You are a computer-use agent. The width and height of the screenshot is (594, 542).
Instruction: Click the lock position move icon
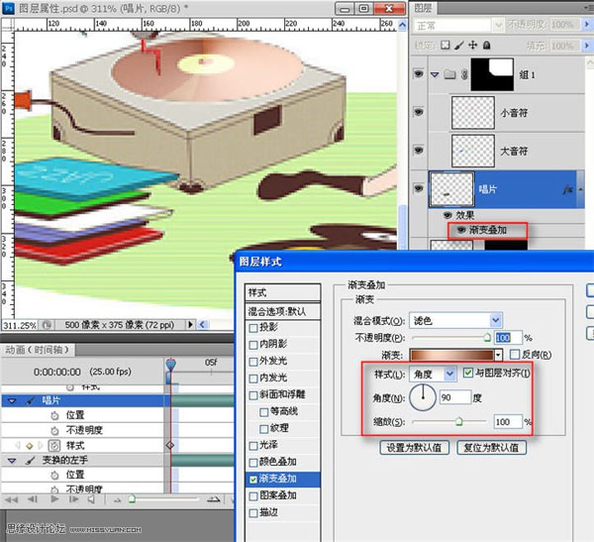tap(474, 44)
